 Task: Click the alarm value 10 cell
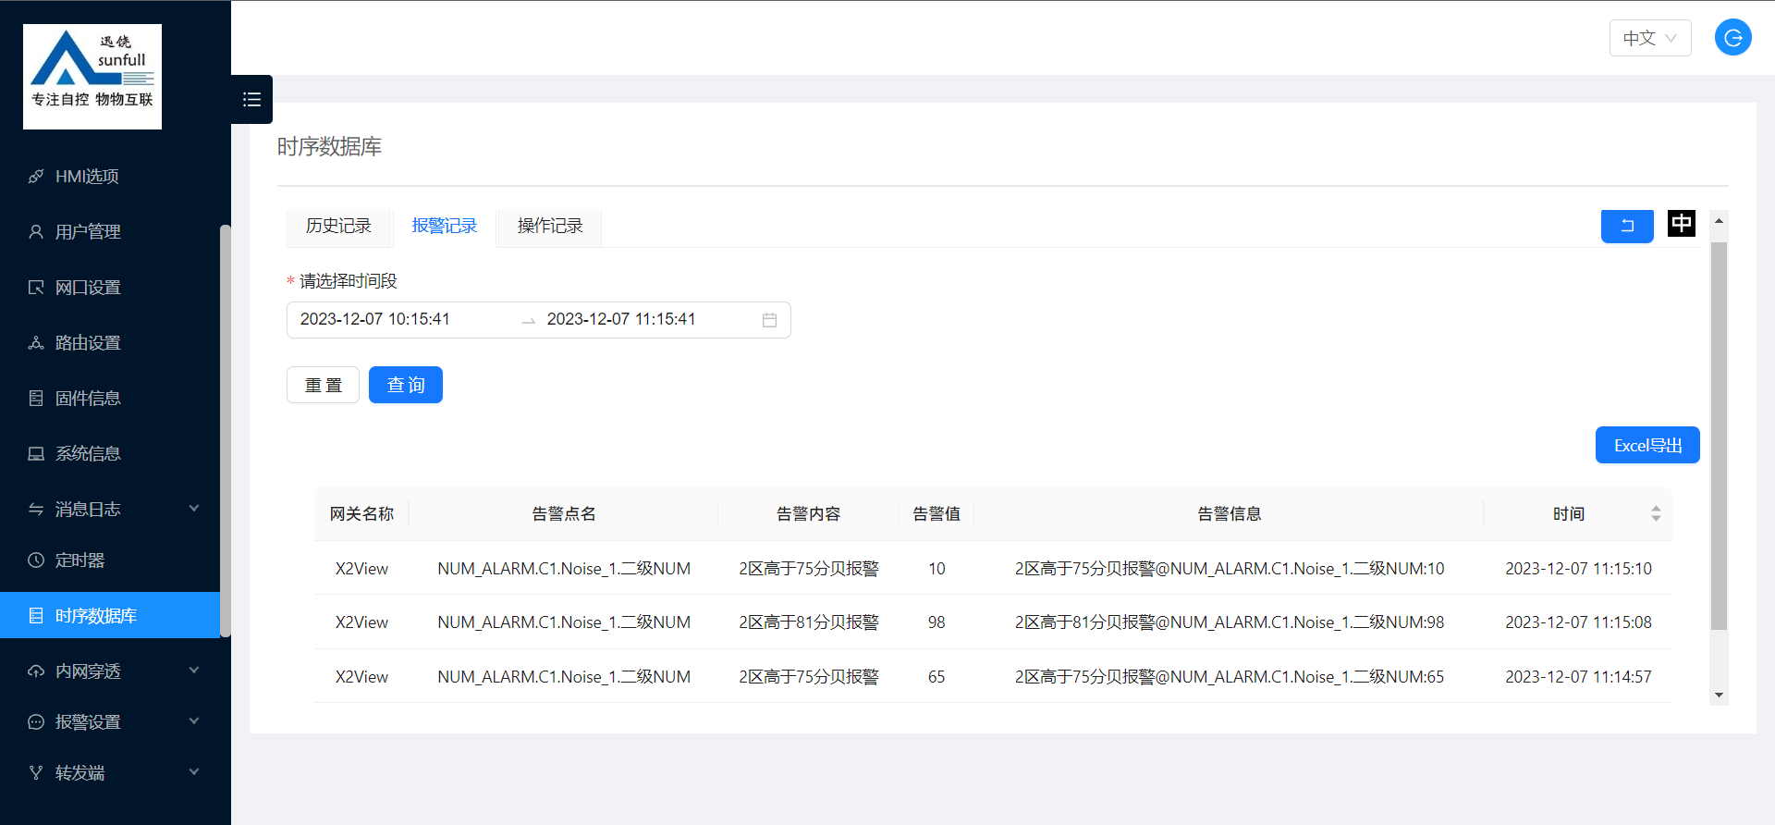point(936,568)
